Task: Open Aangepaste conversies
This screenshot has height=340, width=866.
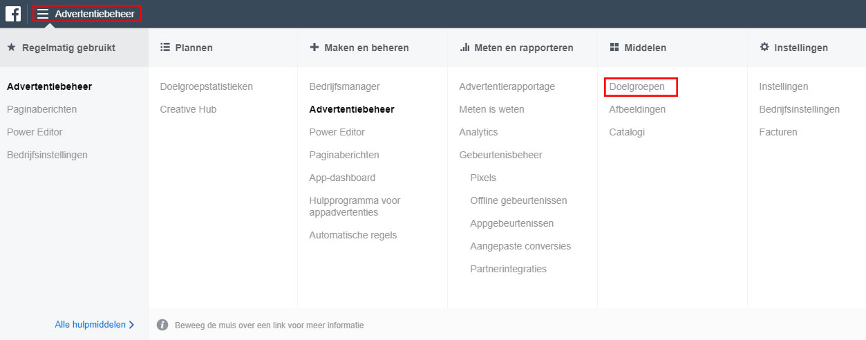Action: tap(520, 247)
